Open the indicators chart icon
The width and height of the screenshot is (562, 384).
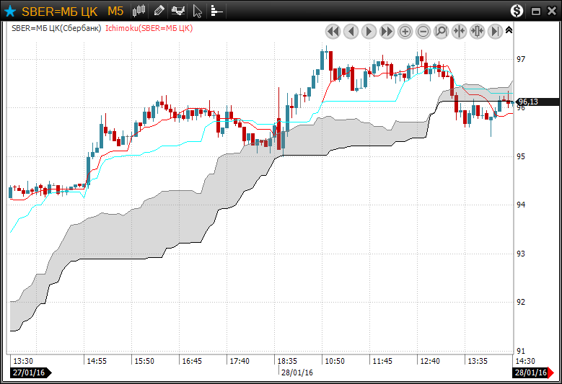(177, 11)
